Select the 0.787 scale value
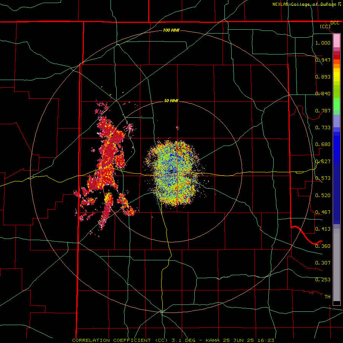343x343 pixels. (x=323, y=111)
